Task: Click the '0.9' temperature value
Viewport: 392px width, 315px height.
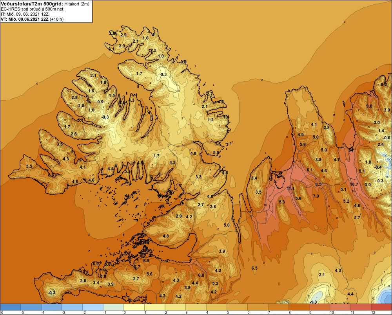Action: point(100,102)
